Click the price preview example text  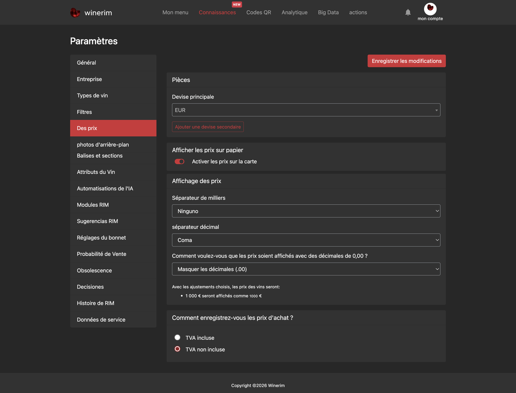[223, 296]
